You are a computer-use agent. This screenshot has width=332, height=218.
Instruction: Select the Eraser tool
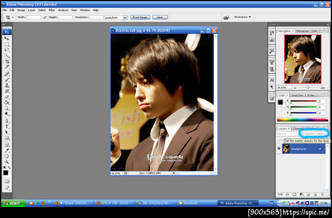[7, 97]
